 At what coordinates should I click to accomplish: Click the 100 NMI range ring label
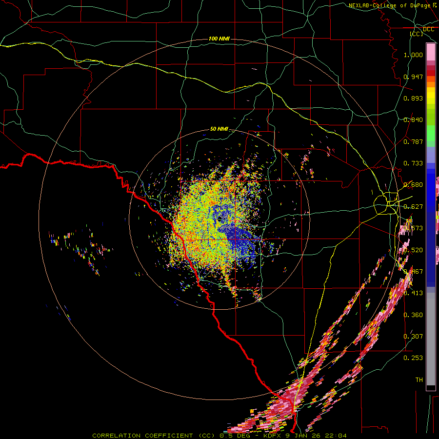pyautogui.click(x=219, y=39)
